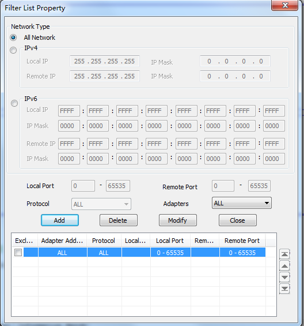Screen dimensions: 304x326
Task: Sort by the Local Port column header
Action: coord(170,241)
